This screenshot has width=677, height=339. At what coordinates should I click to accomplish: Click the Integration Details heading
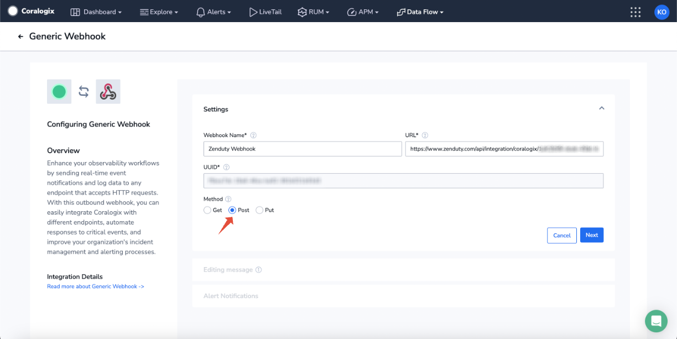pyautogui.click(x=75, y=277)
